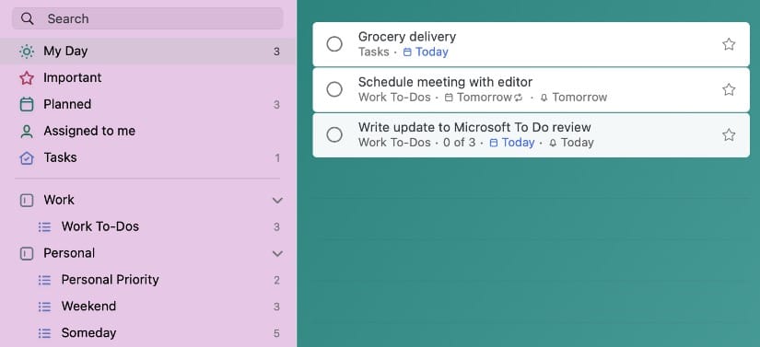The image size is (760, 347).
Task: Mark Write update to Microsoft To Do review complete
Action: tap(334, 134)
